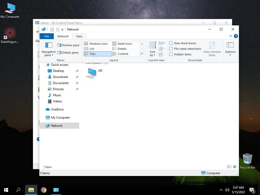Viewport: 260px width, 195px height.
Task: Select My Computer in navigation pane
Action: (x=60, y=118)
